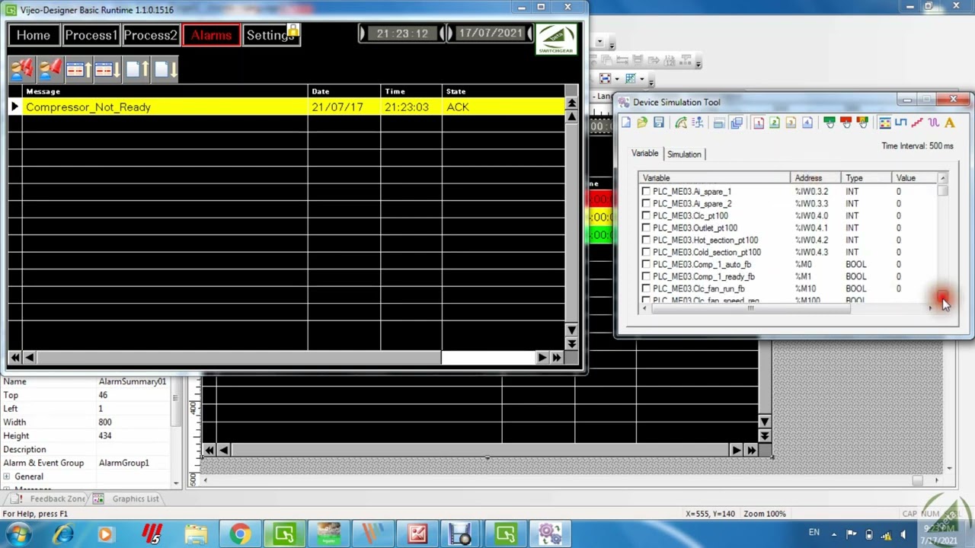Screen dimensions: 975x548
Task: Click the red hand-pointer simulation icon
Action: coord(846,123)
